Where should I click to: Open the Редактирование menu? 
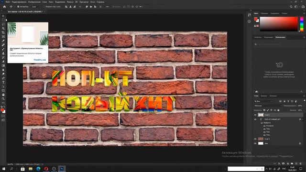[x=19, y=2]
